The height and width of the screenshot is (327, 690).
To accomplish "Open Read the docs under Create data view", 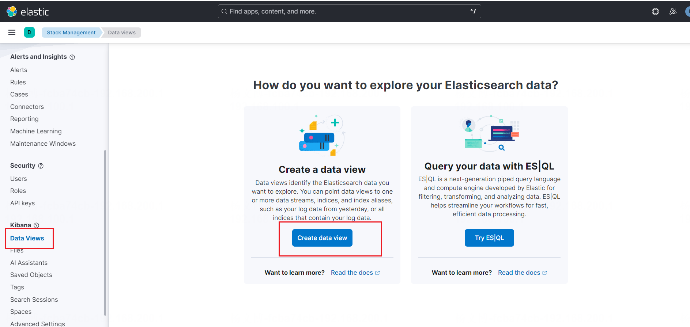I will (x=355, y=273).
